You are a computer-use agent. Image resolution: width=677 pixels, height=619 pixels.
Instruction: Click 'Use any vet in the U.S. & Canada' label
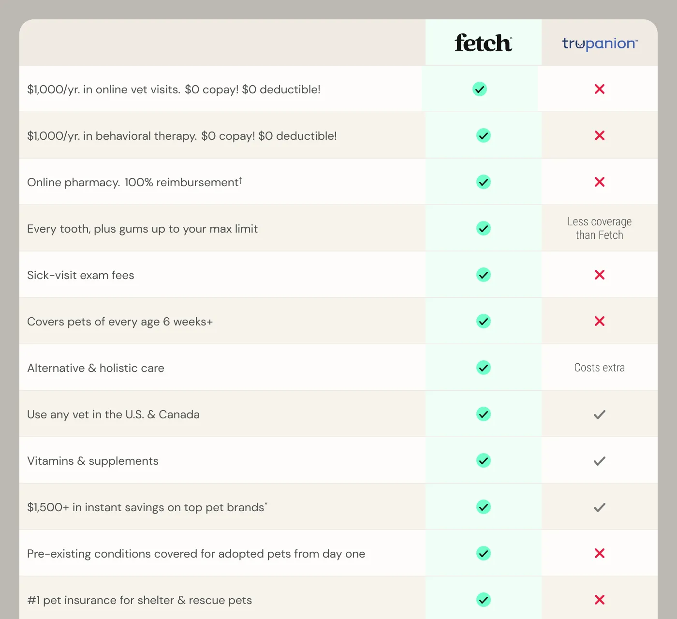tap(114, 414)
